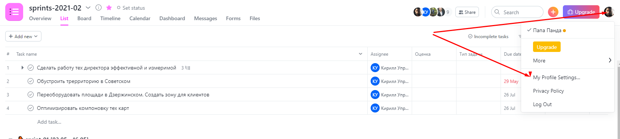Mark task 'Обустроить трерриторию в Советском' complete

tap(31, 81)
